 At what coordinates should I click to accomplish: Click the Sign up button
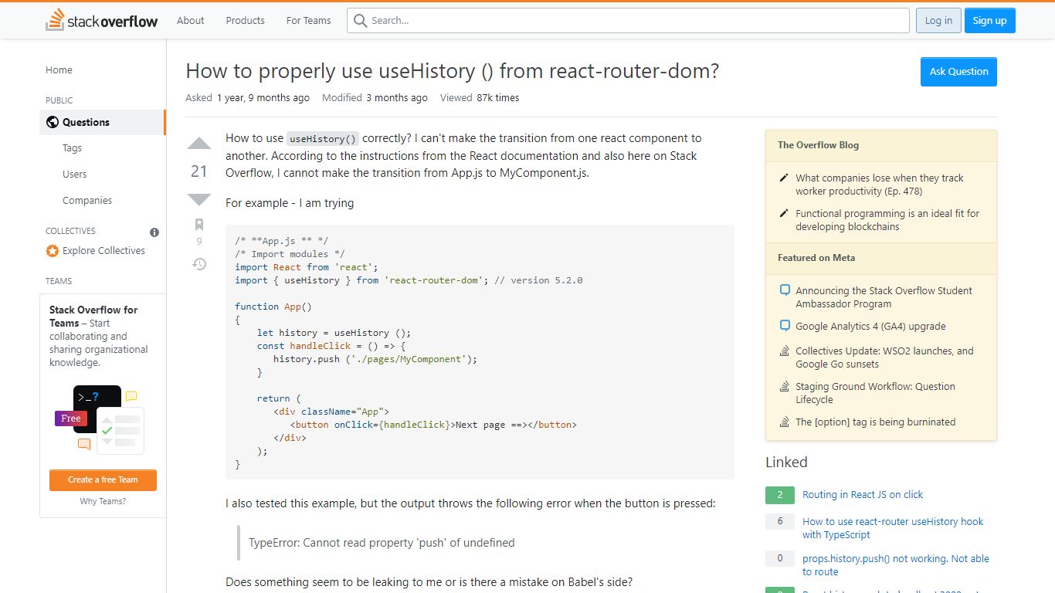pos(990,21)
